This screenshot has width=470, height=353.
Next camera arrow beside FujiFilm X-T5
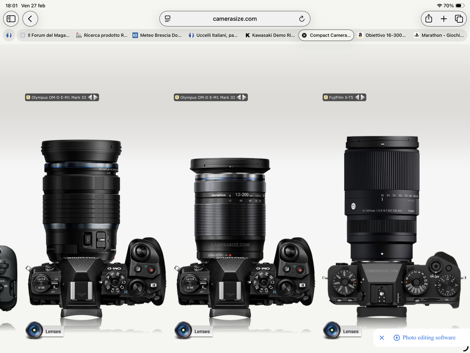coord(363,97)
